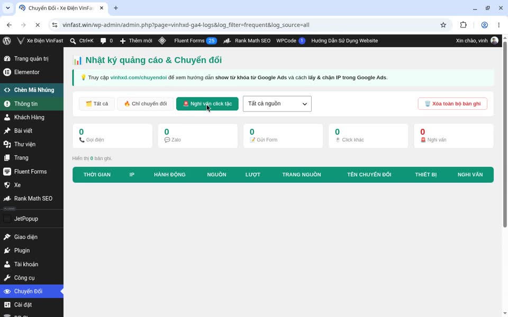Click Rank Math SEO icon in admin bar

tap(227, 41)
